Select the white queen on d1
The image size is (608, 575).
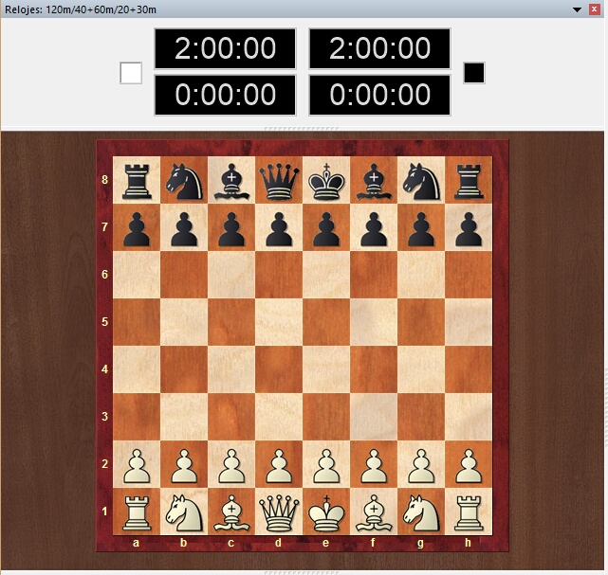point(279,512)
